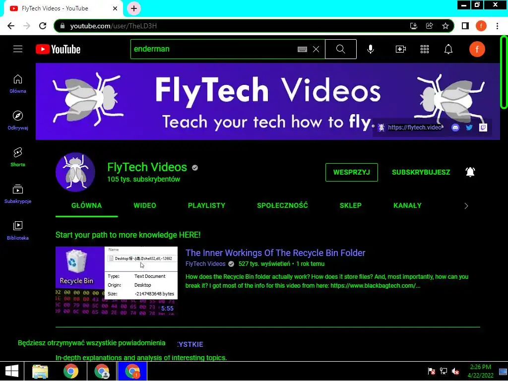Click the vertical page scrollbar
Screen dimensions: 508x381
[x=504, y=72]
